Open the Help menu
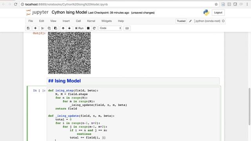251x141 pixels. 121,21
